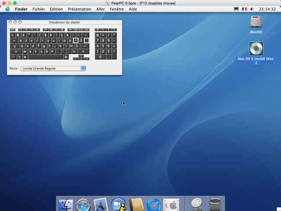Viewport: 281px width, 211px height.
Task: Click the numpad 7 key
Action: coord(97,40)
